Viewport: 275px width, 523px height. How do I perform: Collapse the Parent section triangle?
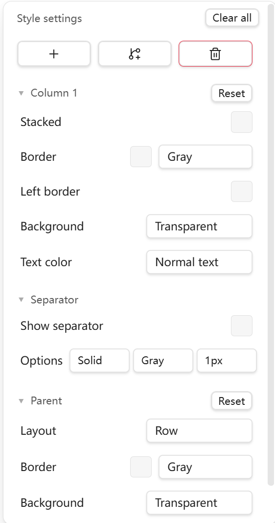click(22, 400)
